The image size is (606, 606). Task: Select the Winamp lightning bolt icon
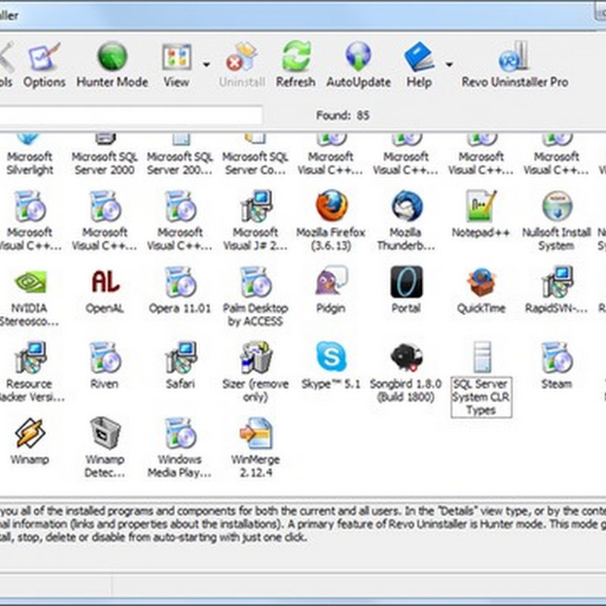click(x=30, y=433)
